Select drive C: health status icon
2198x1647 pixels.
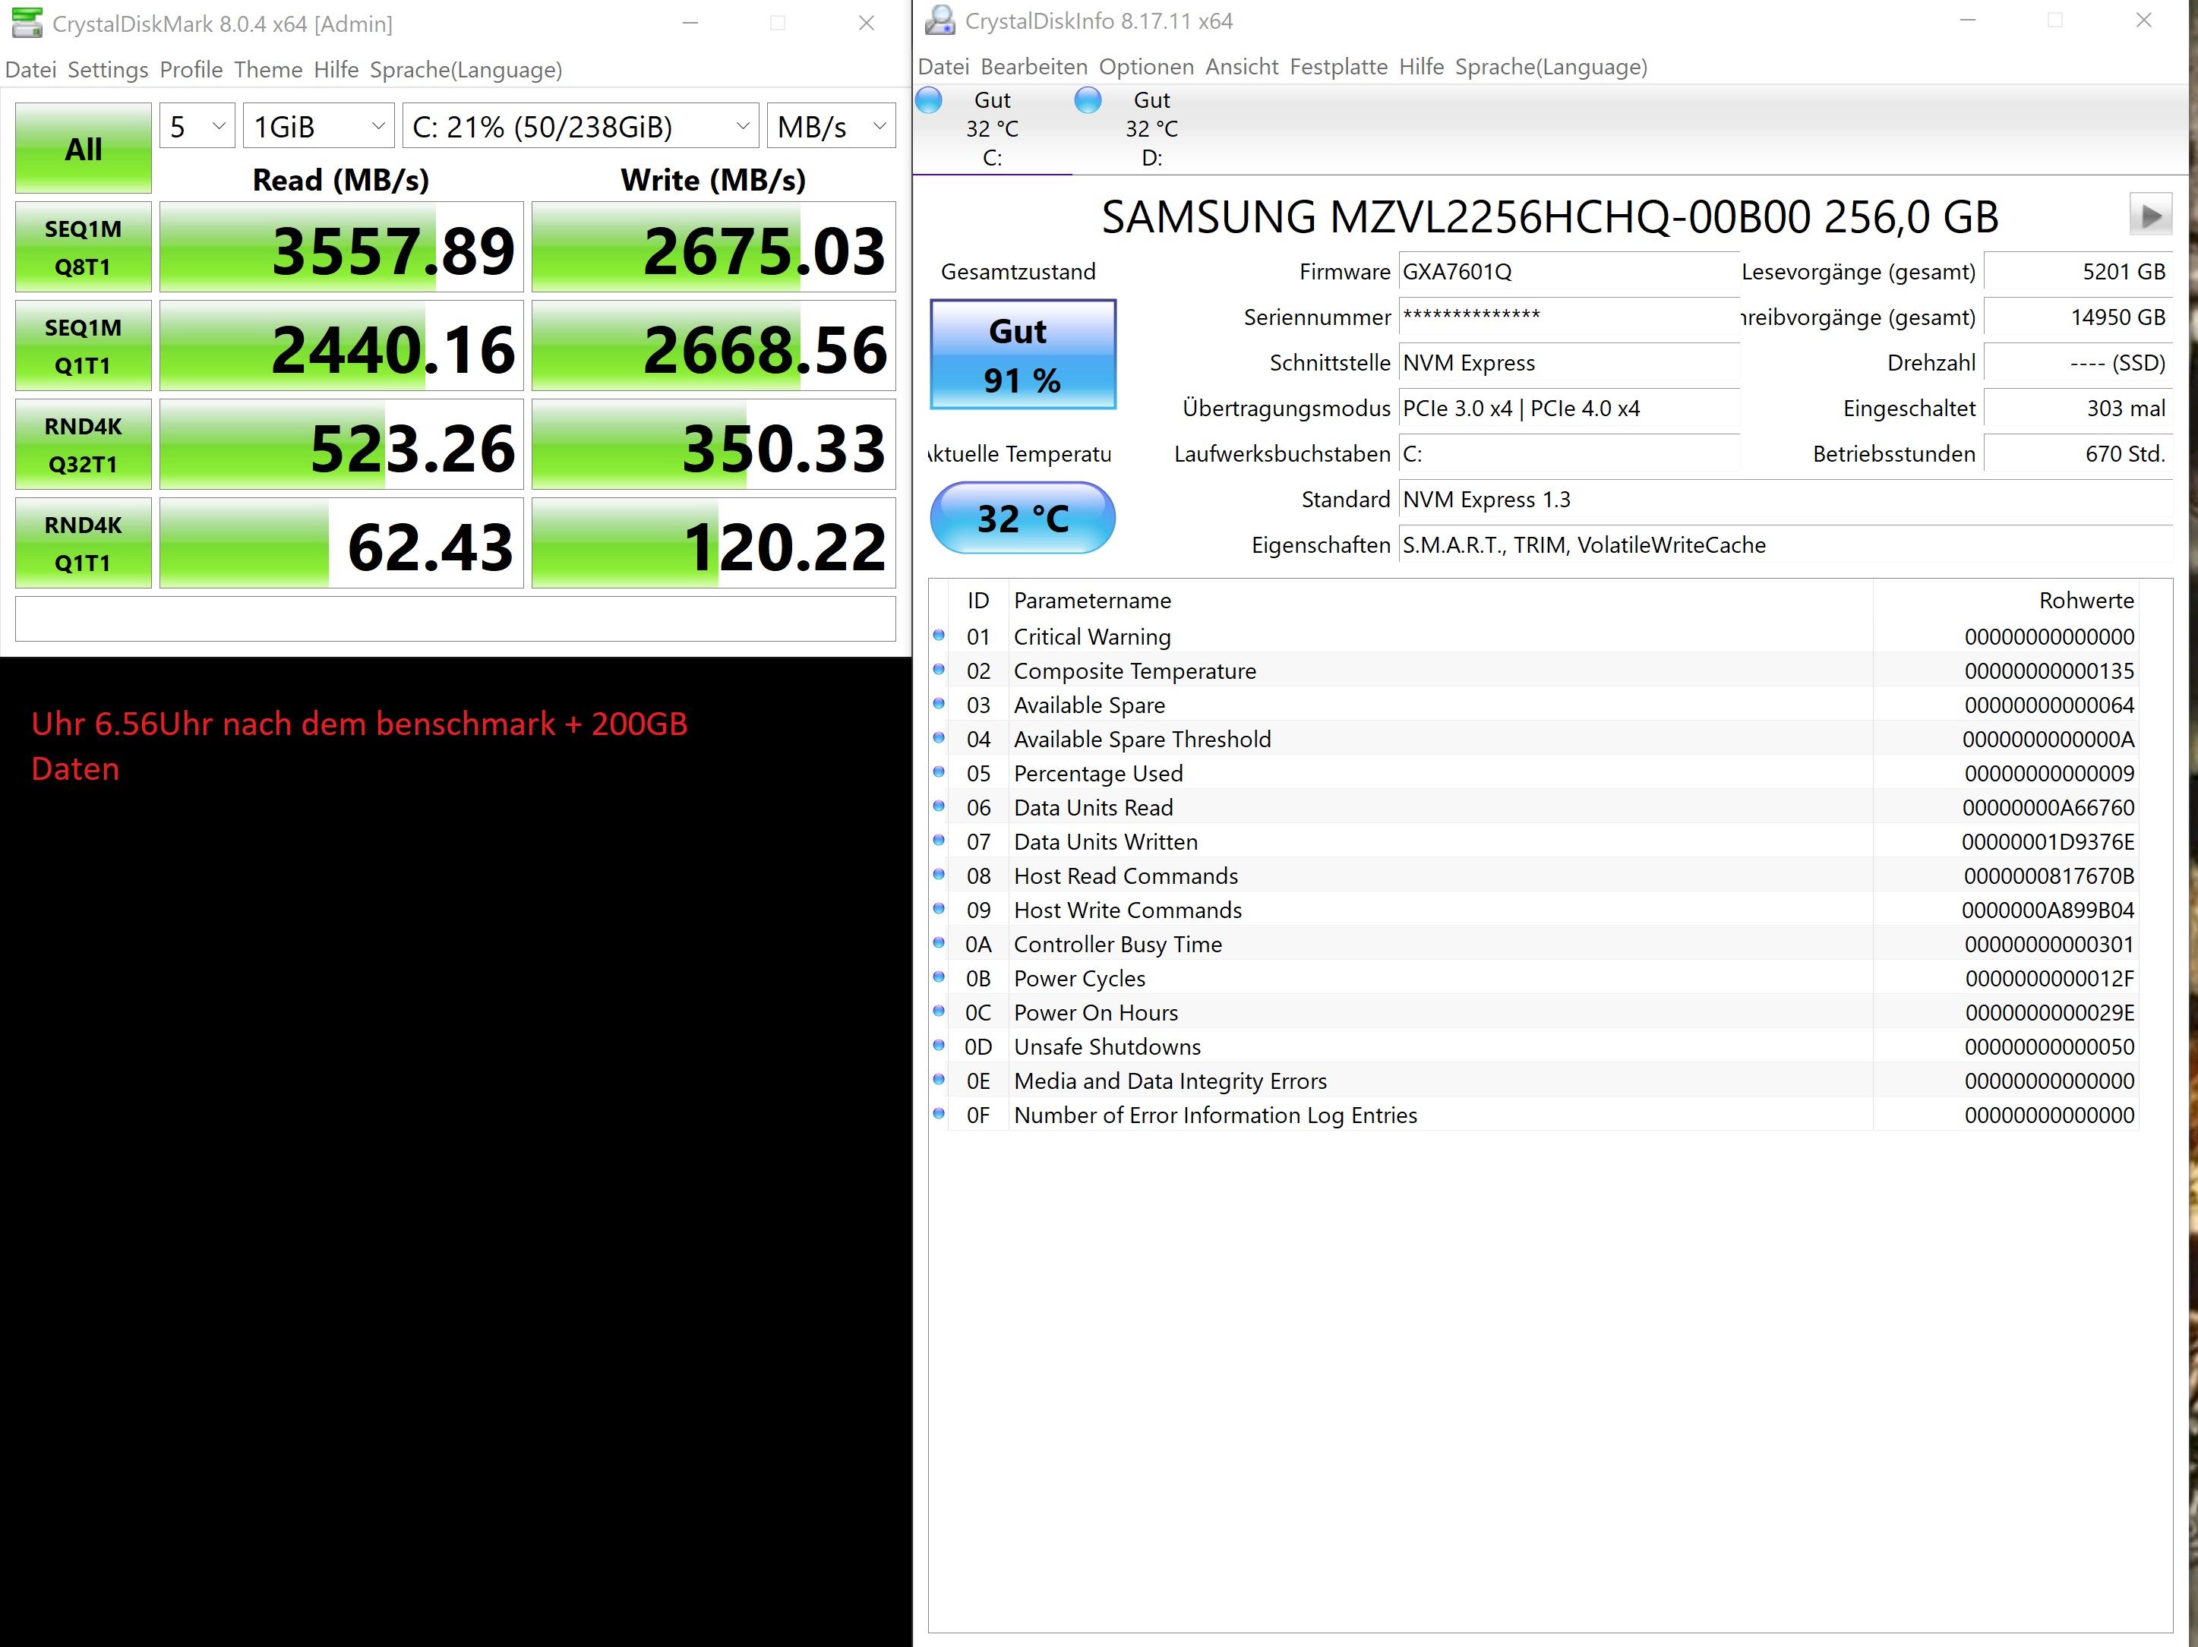click(x=929, y=100)
